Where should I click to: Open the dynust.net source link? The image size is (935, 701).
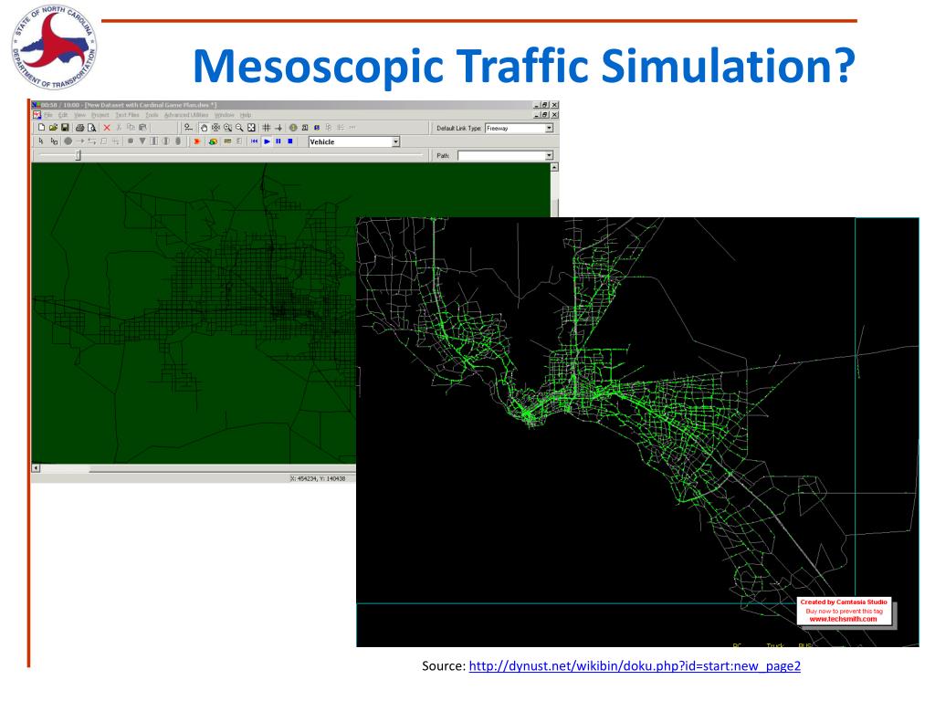point(635,665)
